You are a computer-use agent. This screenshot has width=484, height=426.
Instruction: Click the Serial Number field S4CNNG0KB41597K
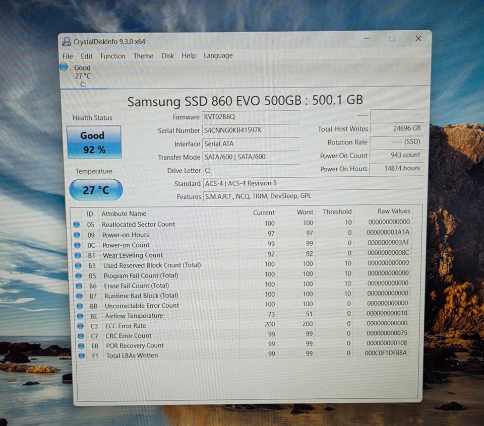coord(251,130)
